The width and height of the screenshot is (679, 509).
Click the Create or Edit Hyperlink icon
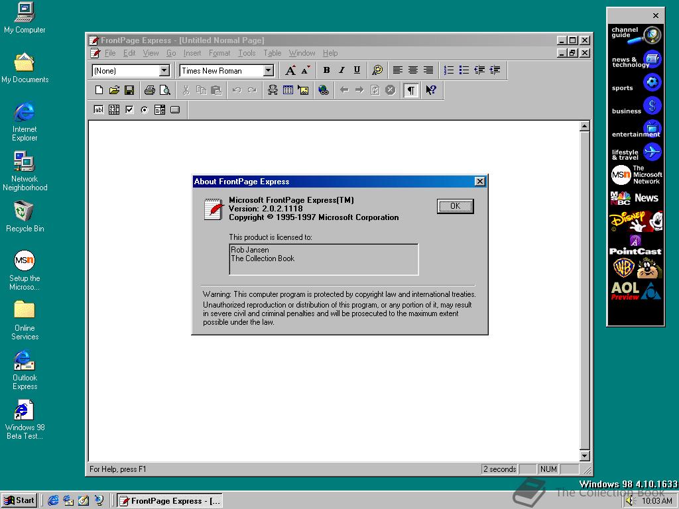[324, 90]
